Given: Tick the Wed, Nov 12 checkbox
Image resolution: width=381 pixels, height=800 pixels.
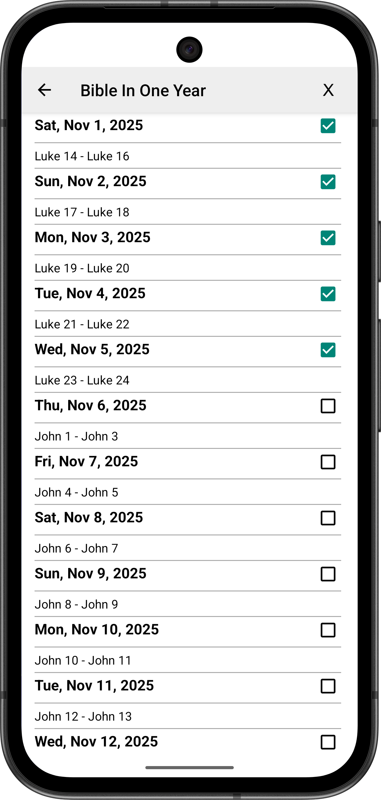Looking at the screenshot, I should click(328, 742).
